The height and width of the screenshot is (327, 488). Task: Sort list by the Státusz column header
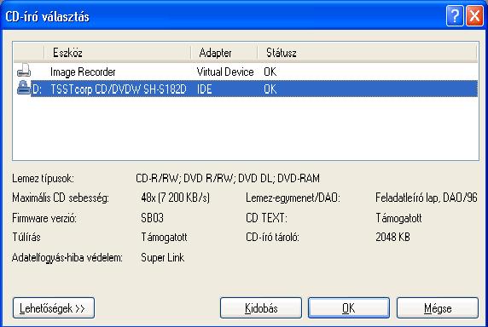point(367,53)
